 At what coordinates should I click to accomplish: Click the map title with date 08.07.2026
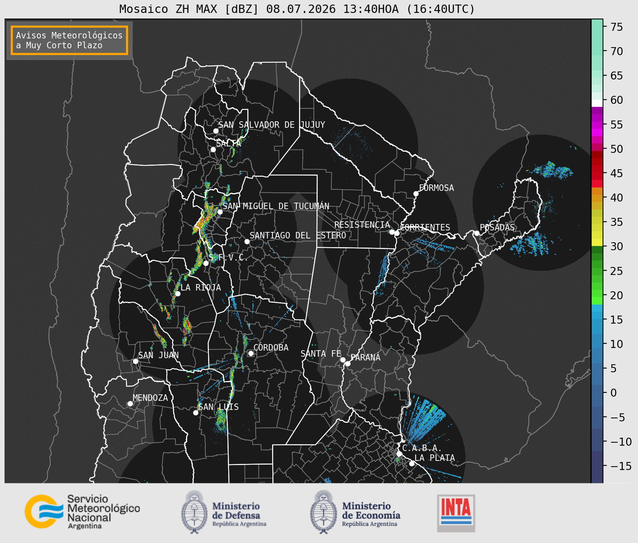297,9
